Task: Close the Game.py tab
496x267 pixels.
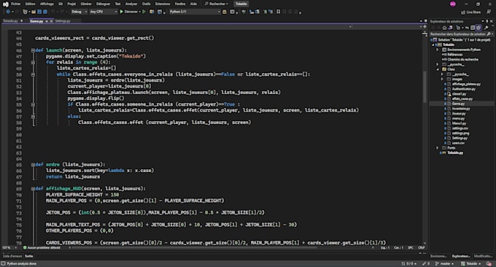Action: pos(52,21)
